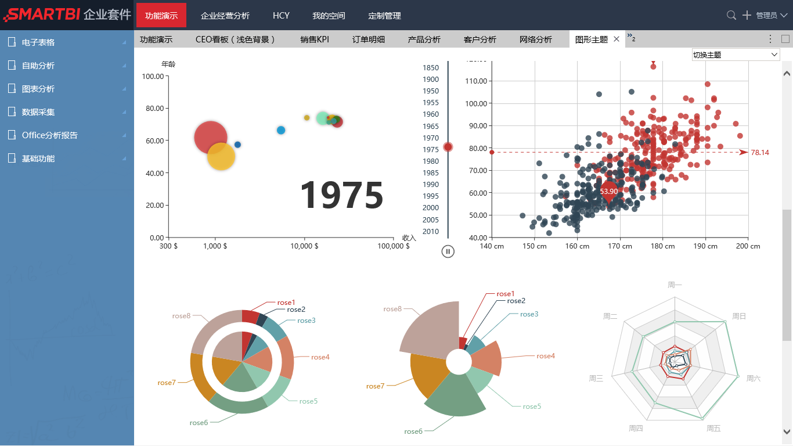
Task: Open the three-dot tab options menu
Action: point(770,39)
